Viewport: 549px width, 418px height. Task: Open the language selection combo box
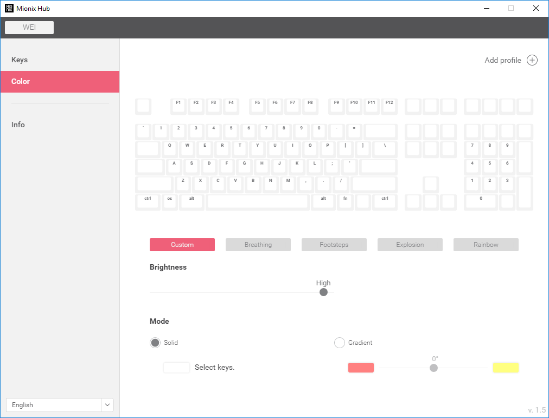[60, 404]
